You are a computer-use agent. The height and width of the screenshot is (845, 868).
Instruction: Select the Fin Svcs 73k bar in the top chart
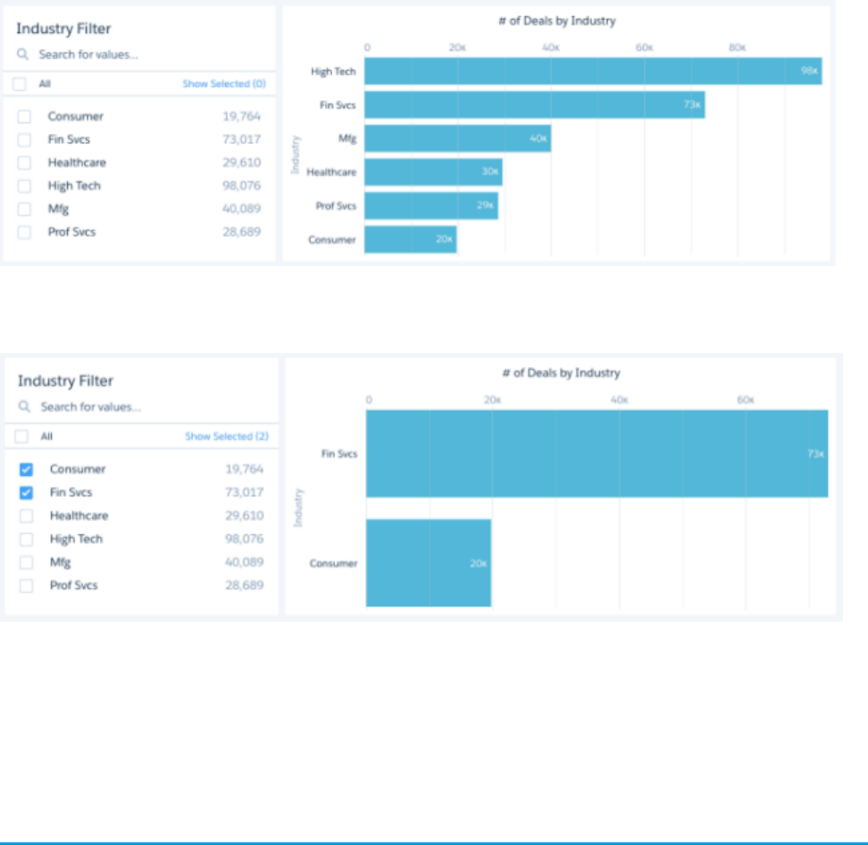click(x=535, y=105)
